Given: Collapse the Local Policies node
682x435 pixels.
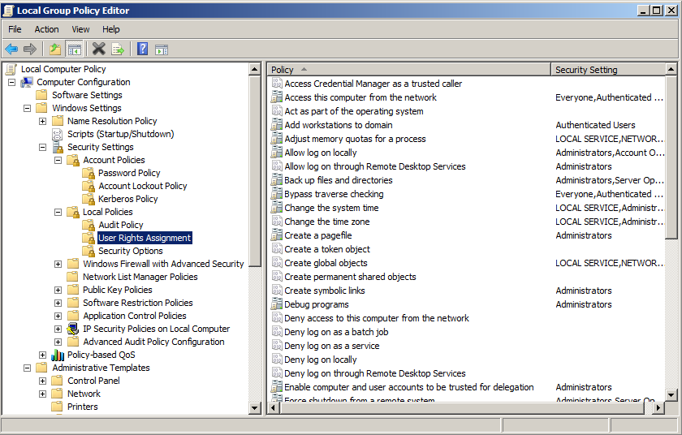Looking at the screenshot, I should [58, 212].
